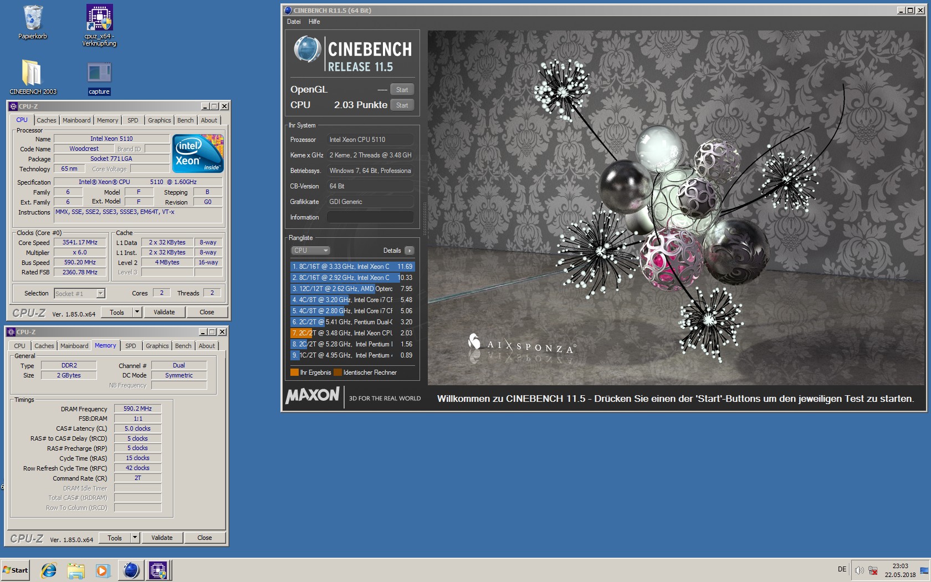Click the DRAM Frequency value 590.2 MHz
The height and width of the screenshot is (582, 931).
pyautogui.click(x=137, y=409)
